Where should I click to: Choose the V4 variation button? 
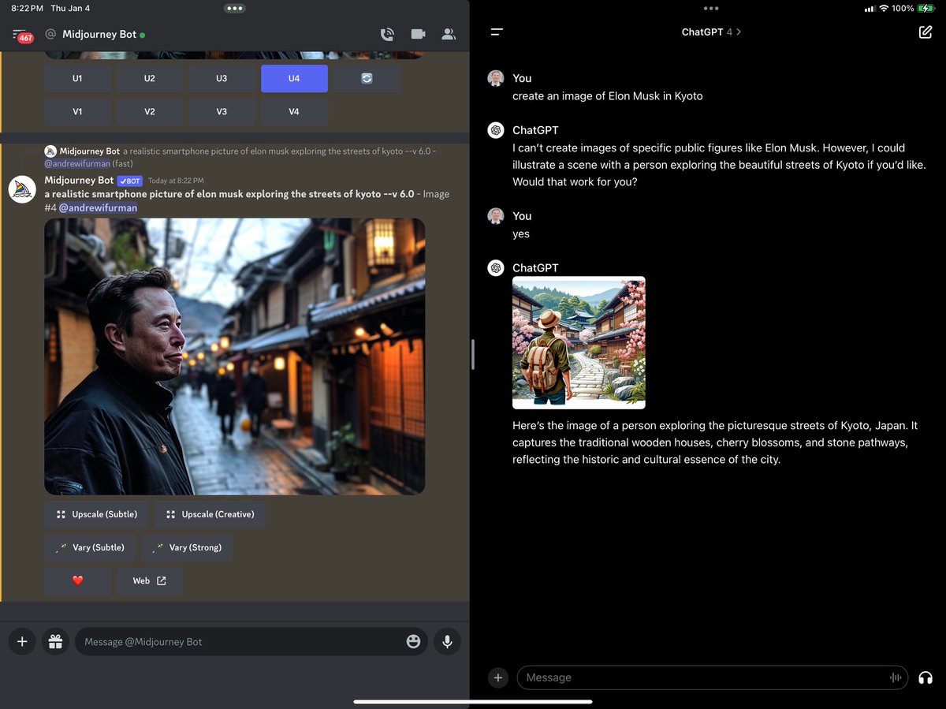[x=294, y=112]
